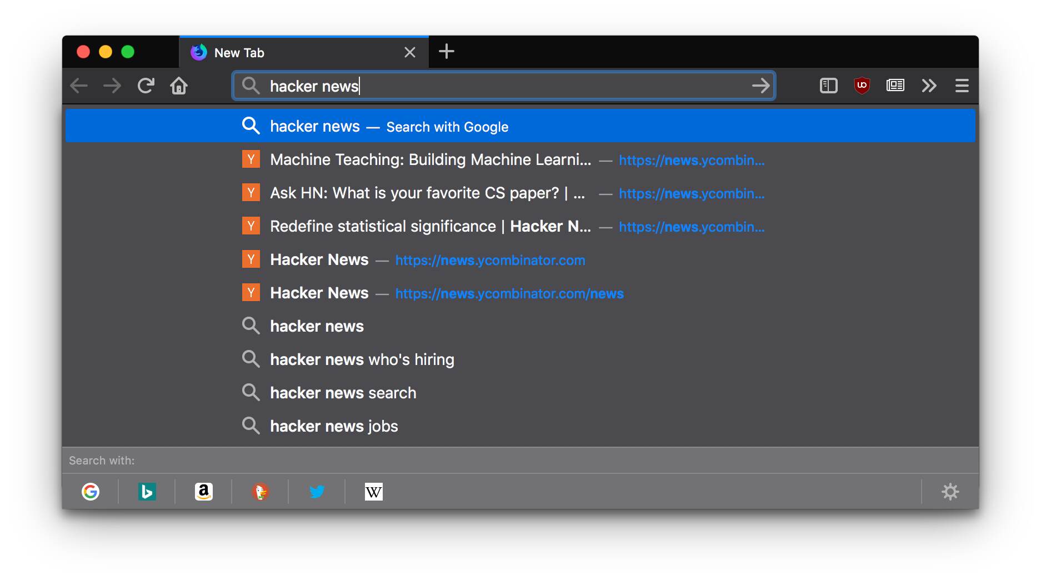The image size is (1041, 580).
Task: Open the hamburger application menu
Action: [962, 86]
